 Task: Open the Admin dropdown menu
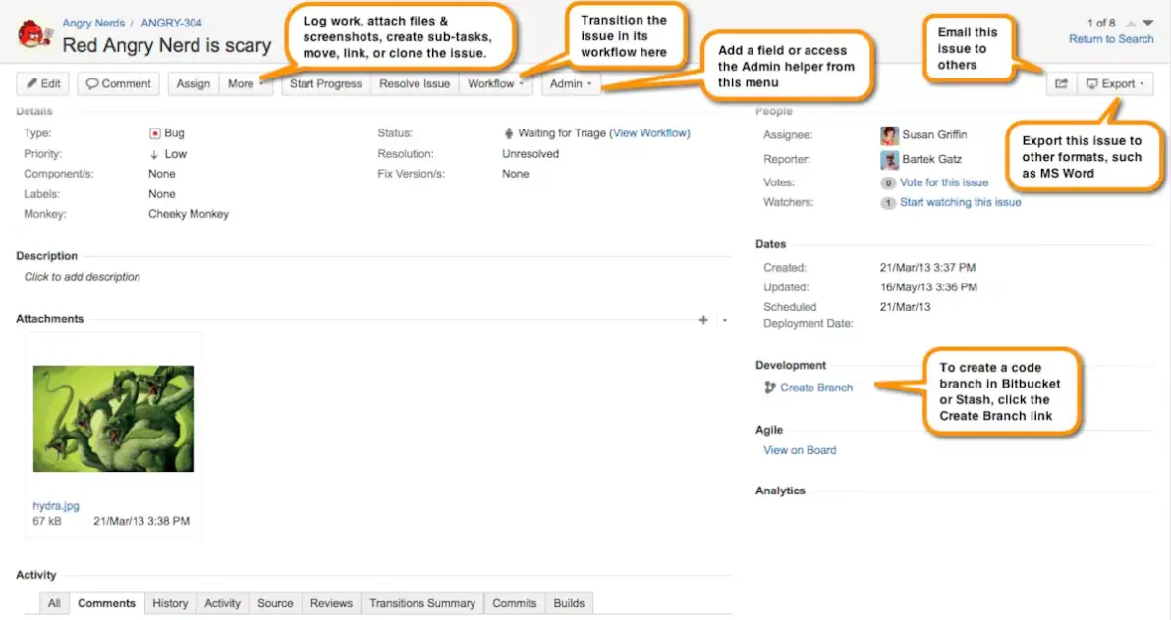tap(571, 83)
